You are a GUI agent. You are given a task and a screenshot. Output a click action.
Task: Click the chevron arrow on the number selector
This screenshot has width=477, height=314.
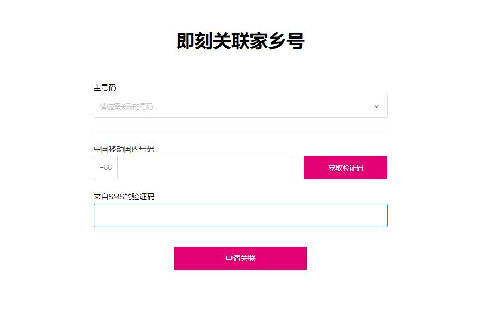(376, 106)
